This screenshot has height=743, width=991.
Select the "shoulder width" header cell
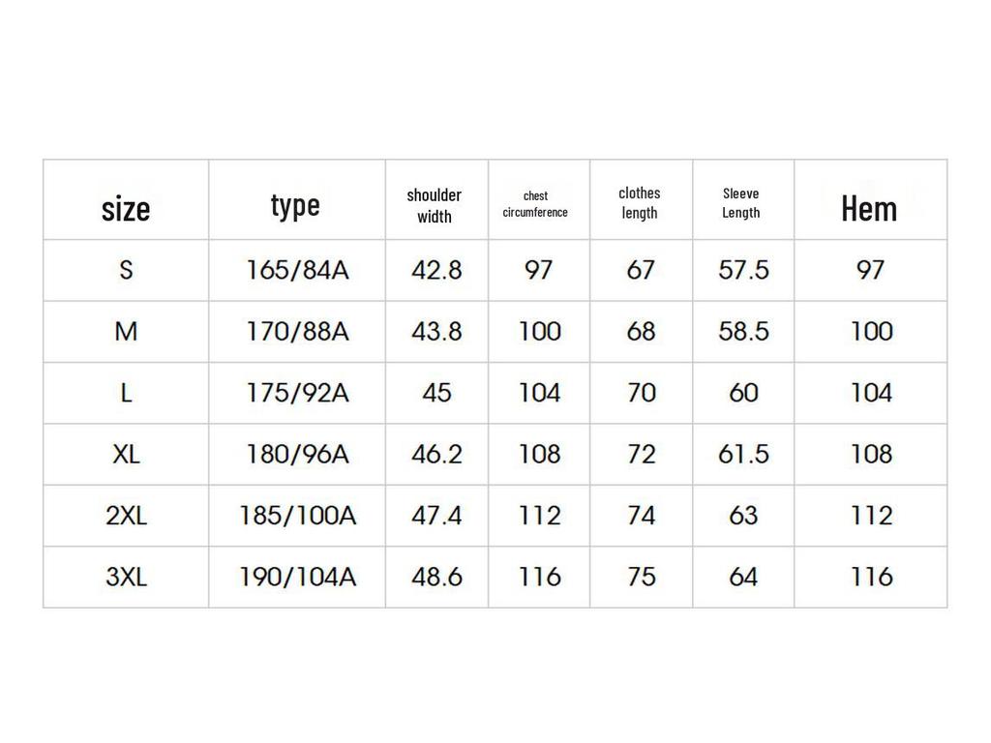(x=435, y=206)
